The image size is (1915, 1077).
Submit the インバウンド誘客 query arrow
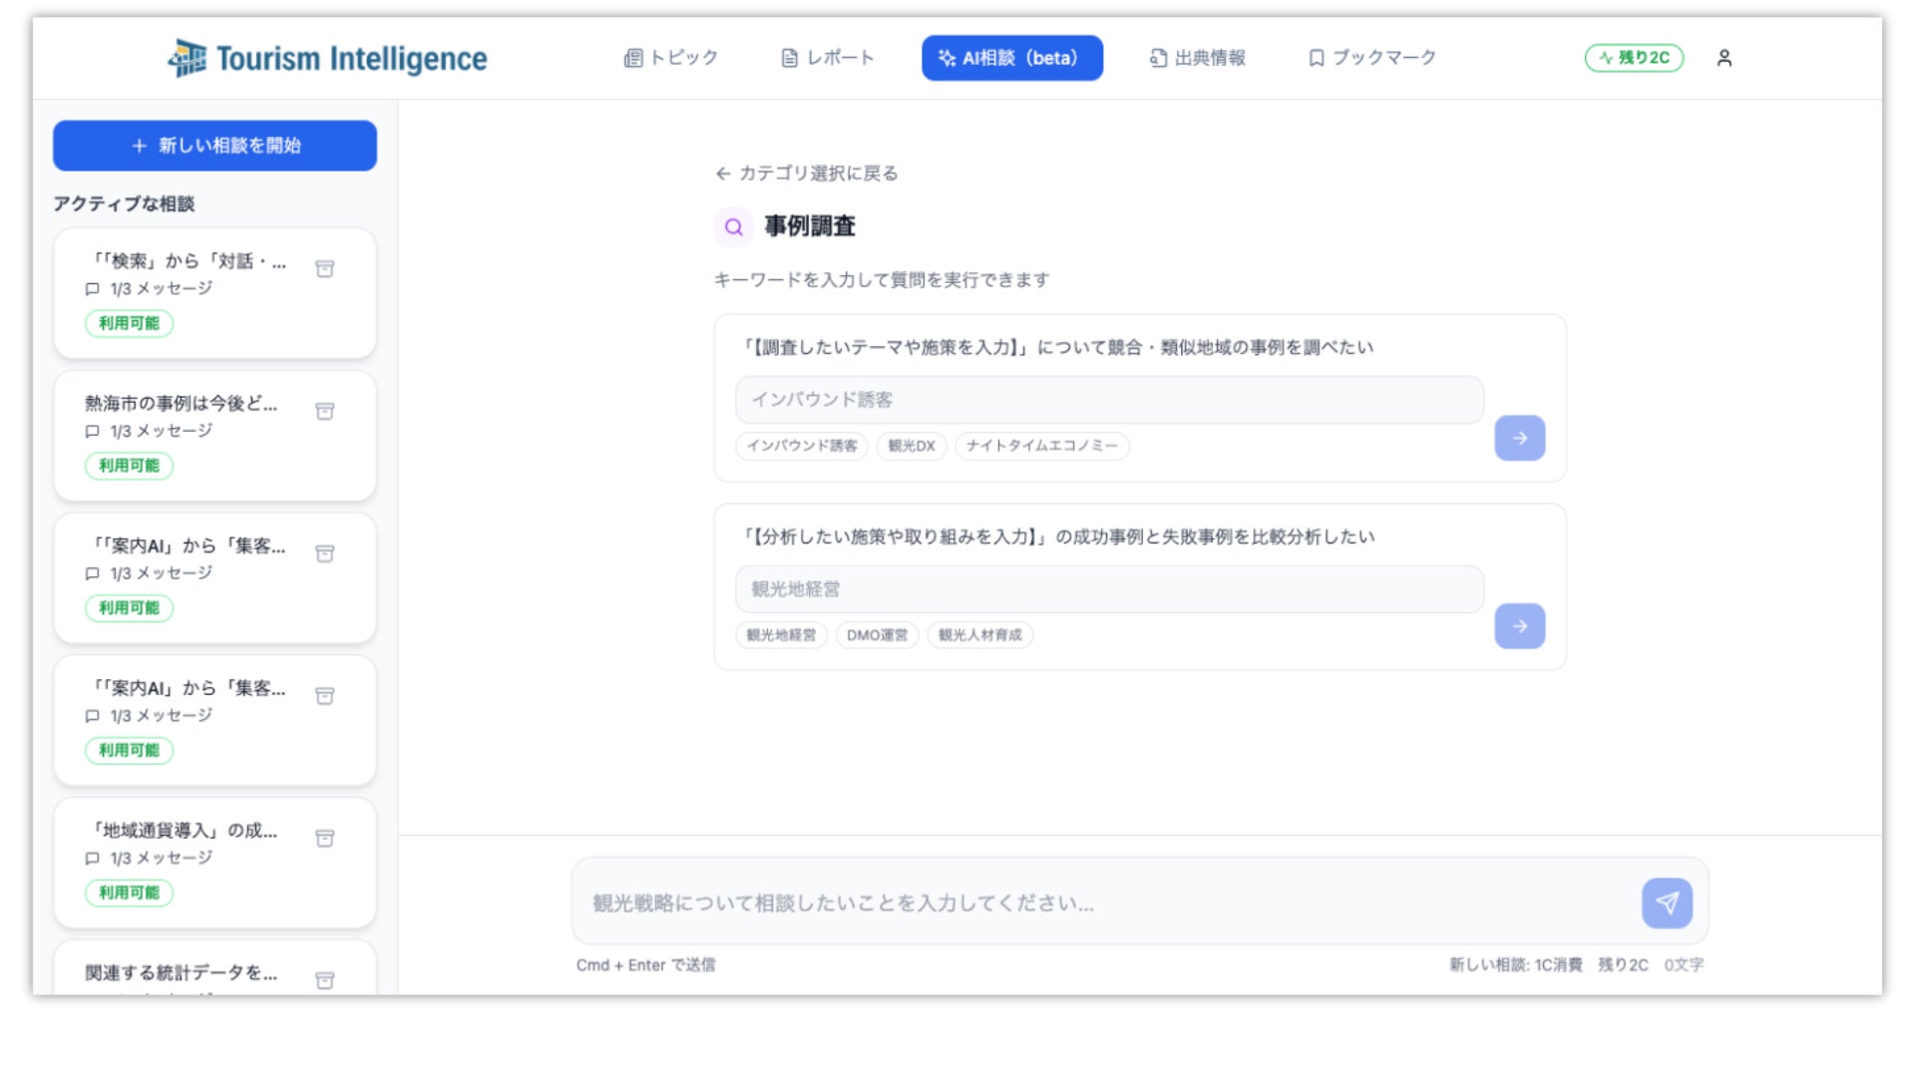pyautogui.click(x=1519, y=438)
